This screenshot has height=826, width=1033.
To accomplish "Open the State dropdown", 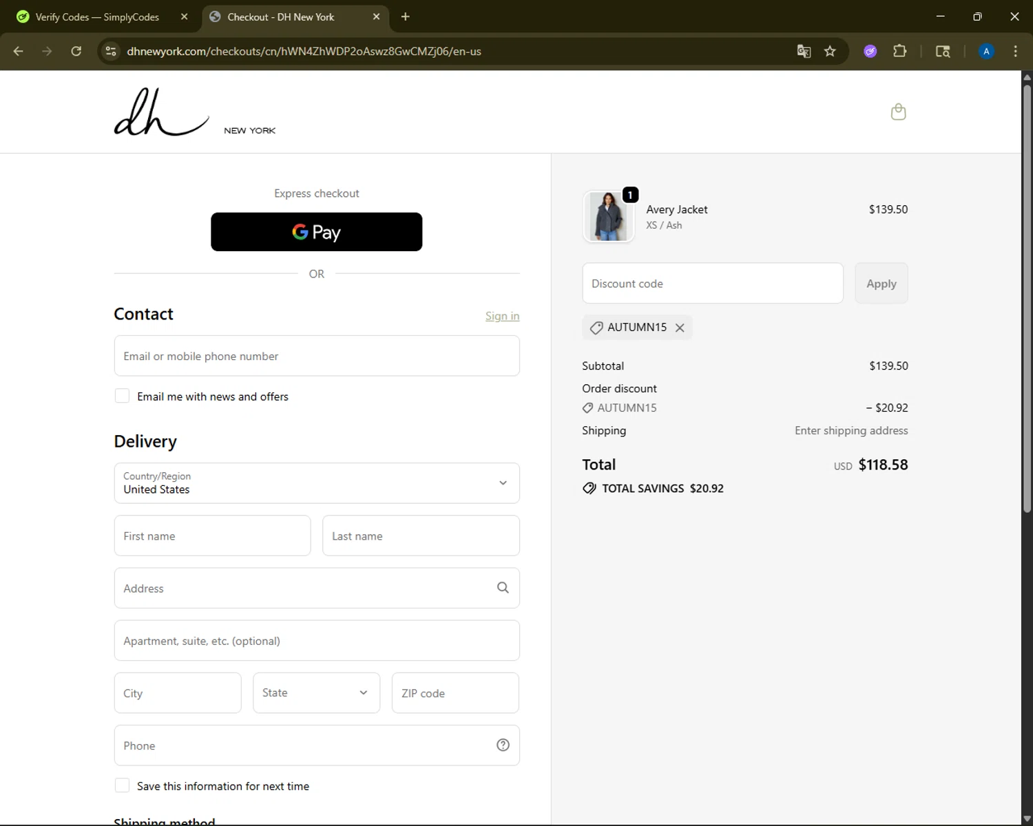I will pos(316,692).
